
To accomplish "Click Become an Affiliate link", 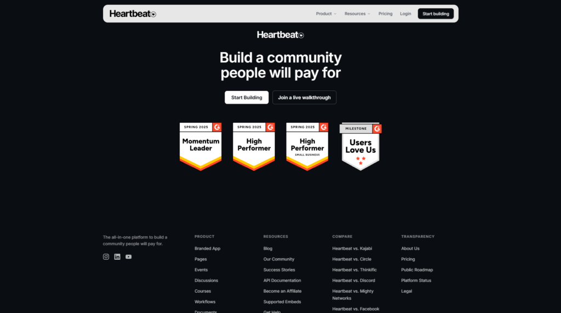I will tap(282, 292).
